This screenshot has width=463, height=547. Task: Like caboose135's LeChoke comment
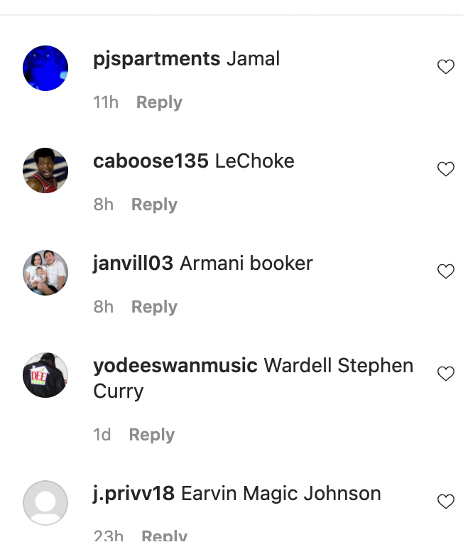pos(445,169)
